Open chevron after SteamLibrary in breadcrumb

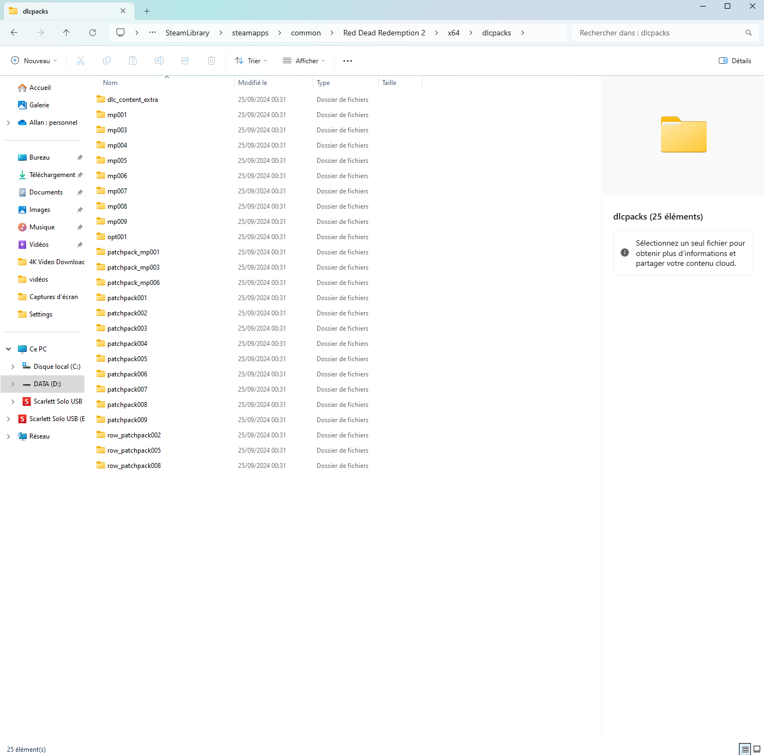tap(221, 33)
